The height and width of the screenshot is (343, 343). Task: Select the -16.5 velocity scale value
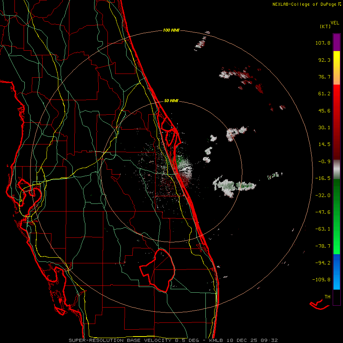coord(323,178)
